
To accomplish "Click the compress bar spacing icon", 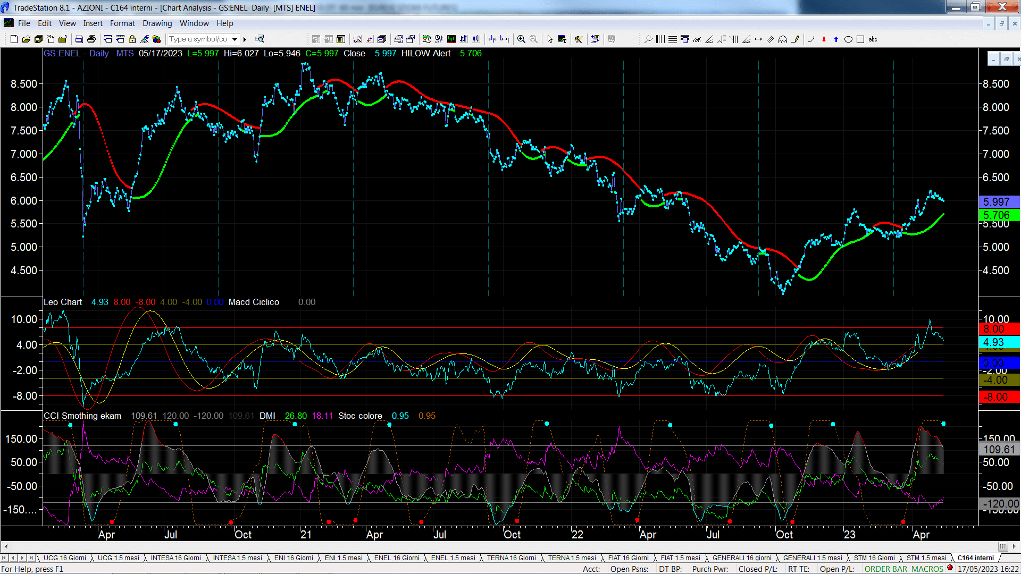I will click(492, 39).
